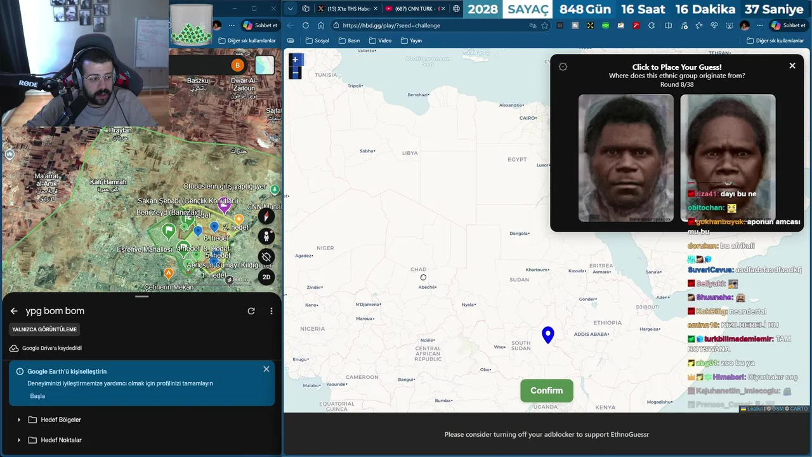Open the left face photo

tap(626, 158)
